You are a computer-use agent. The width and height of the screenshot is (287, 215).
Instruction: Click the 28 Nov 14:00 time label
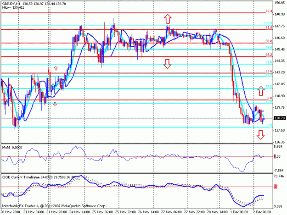pos(218,212)
